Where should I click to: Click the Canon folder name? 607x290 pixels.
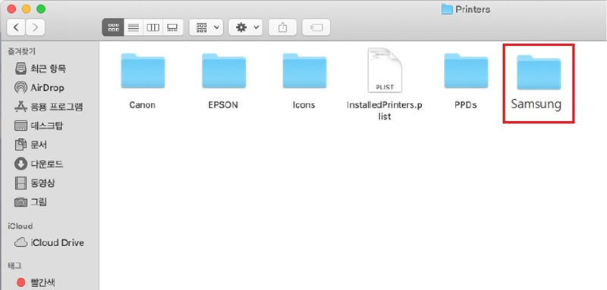click(143, 105)
